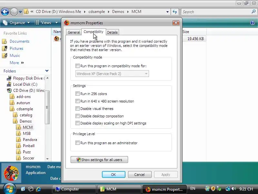Image resolution: width=258 pixels, height=194 pixels.
Task: Click the Show Desktop quick launch icon
Action: point(23,189)
